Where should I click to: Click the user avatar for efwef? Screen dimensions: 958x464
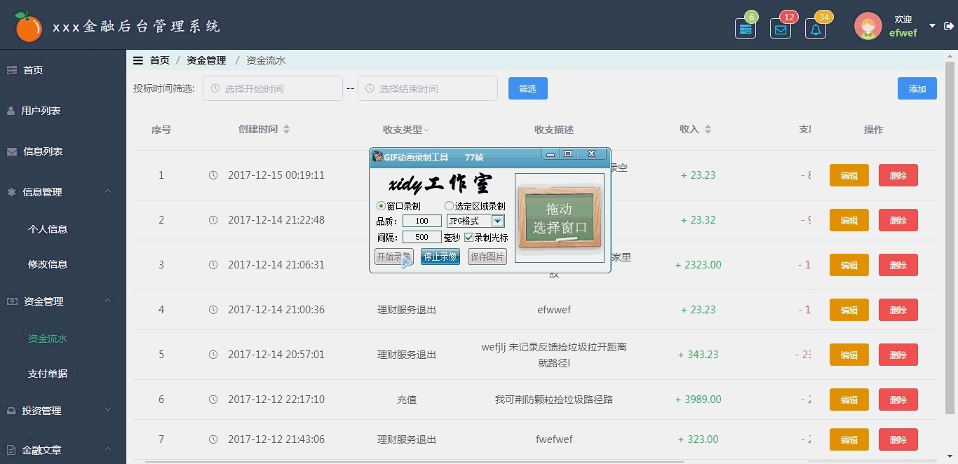pos(868,26)
